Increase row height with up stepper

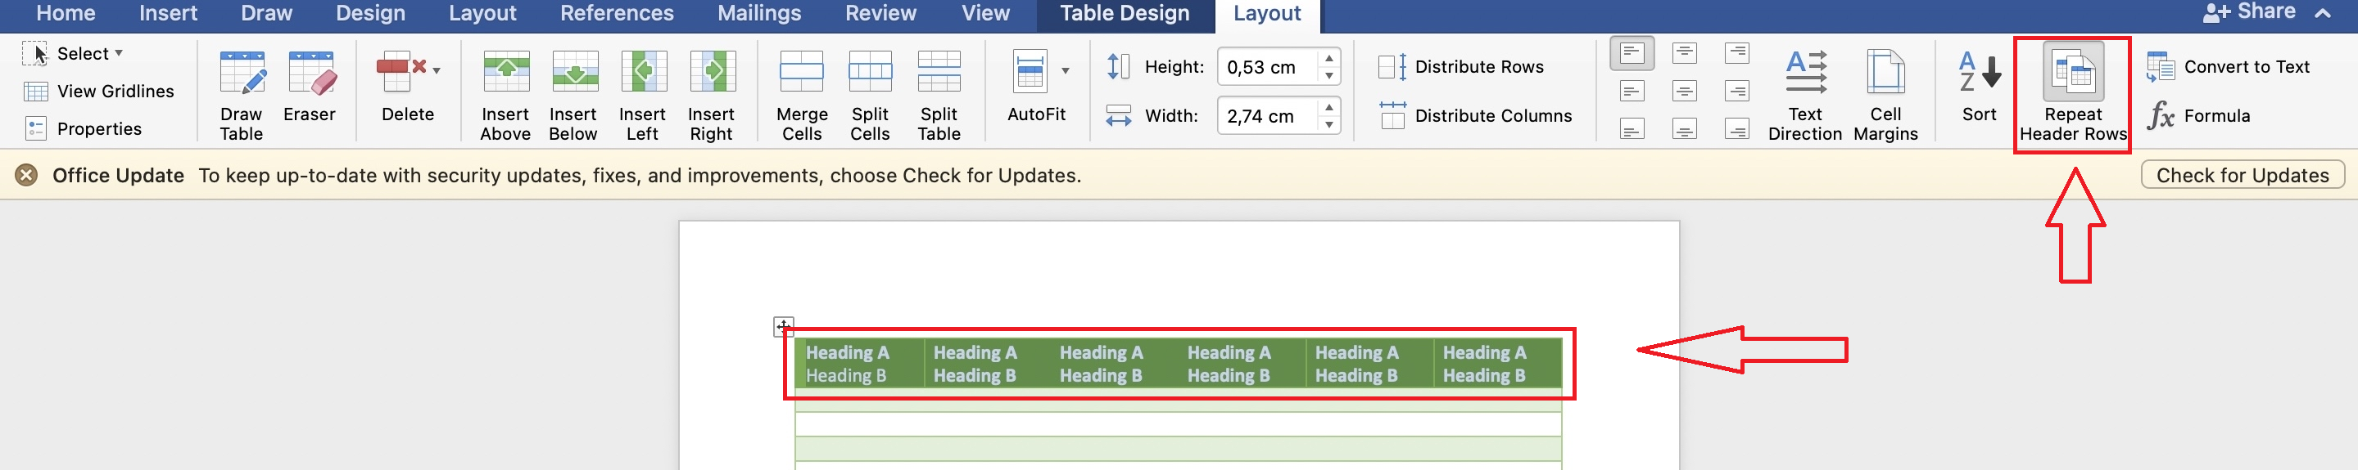[1329, 59]
